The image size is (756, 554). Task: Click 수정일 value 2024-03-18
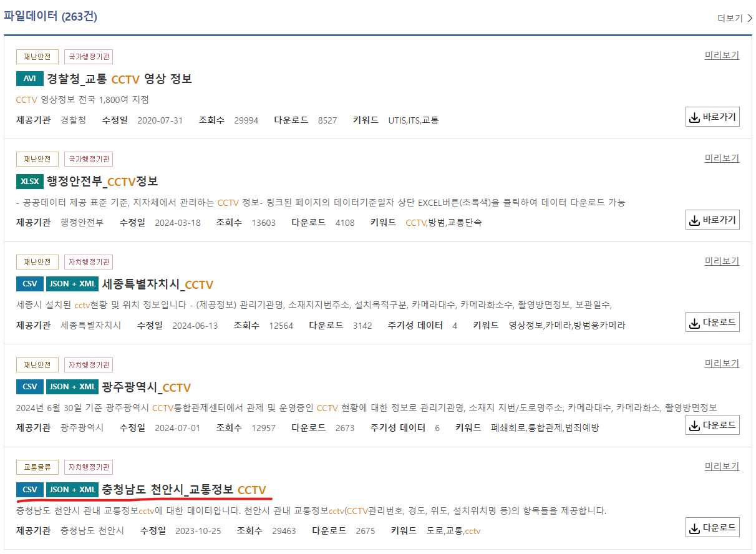pos(178,223)
